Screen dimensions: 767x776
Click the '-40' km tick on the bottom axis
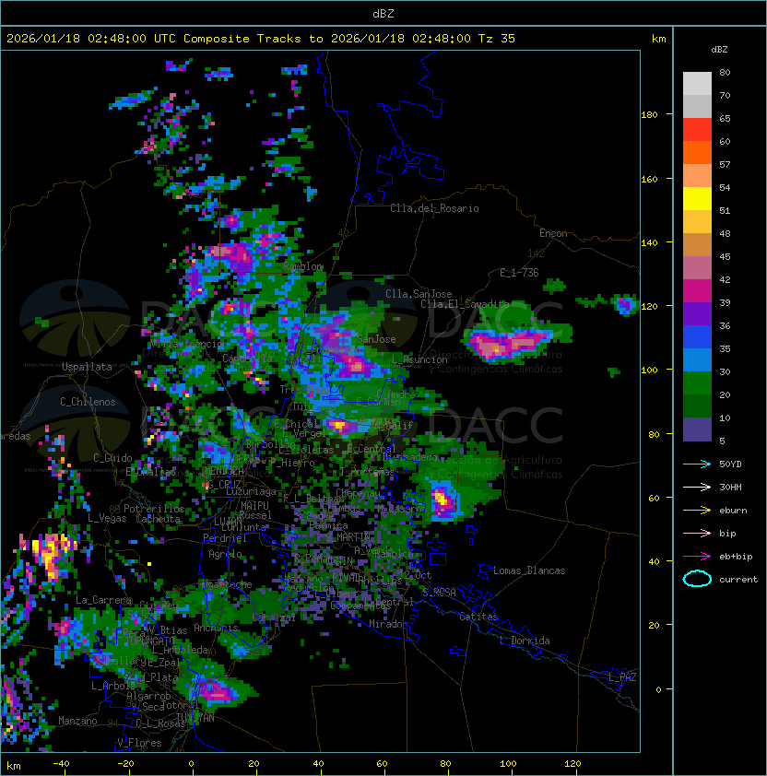click(61, 764)
